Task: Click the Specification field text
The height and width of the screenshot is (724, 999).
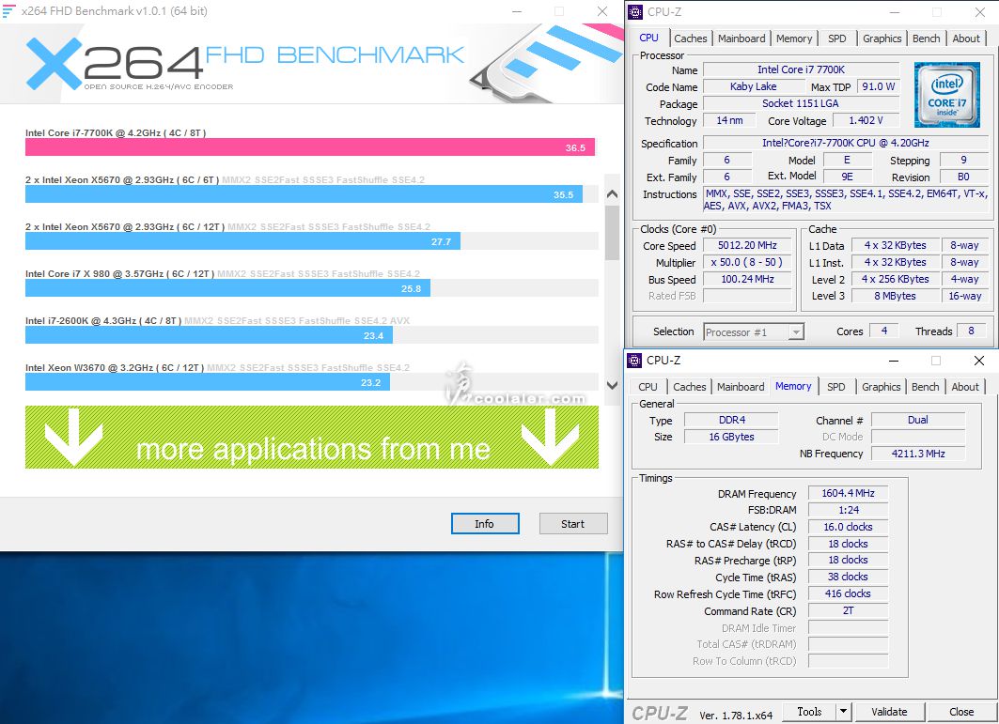Action: pyautogui.click(x=846, y=143)
